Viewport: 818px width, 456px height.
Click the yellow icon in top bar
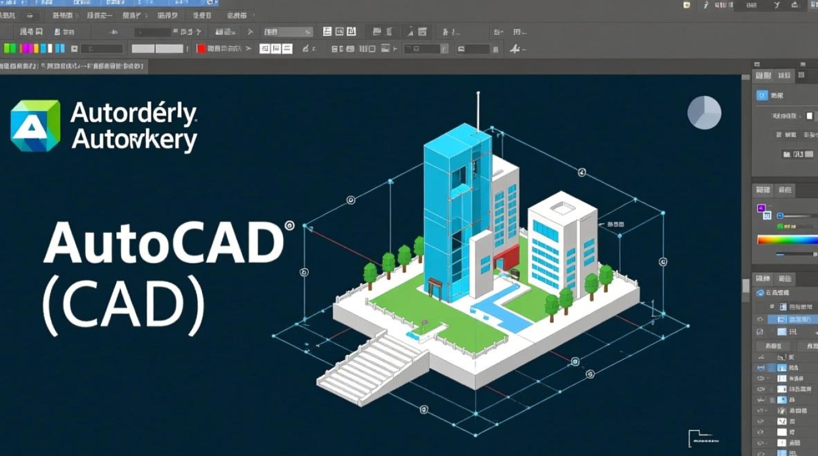pyautogui.click(x=687, y=5)
